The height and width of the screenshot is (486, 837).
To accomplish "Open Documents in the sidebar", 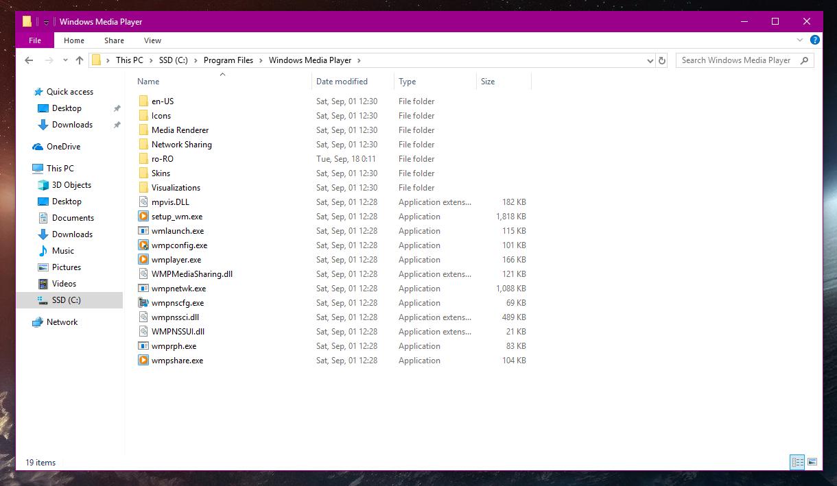I will [73, 218].
